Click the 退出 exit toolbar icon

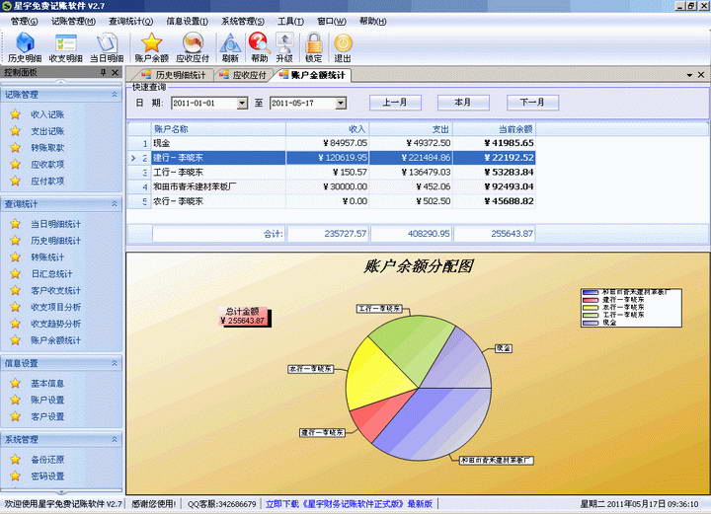tap(343, 47)
